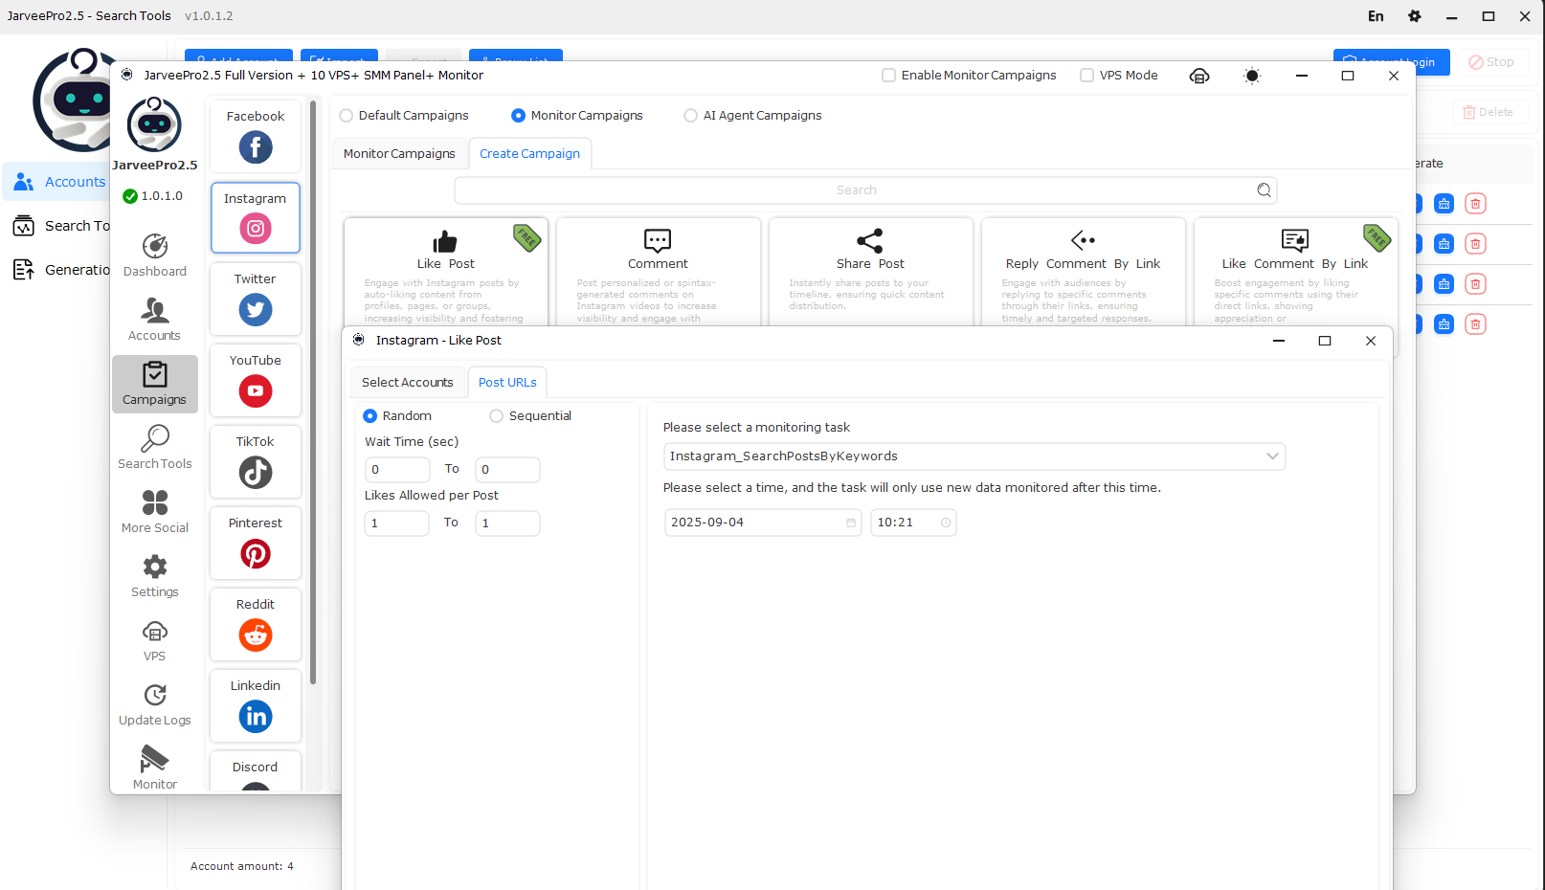Click the platform list vertical scrollbar
Viewport: 1545px width, 890px height.
(x=313, y=392)
